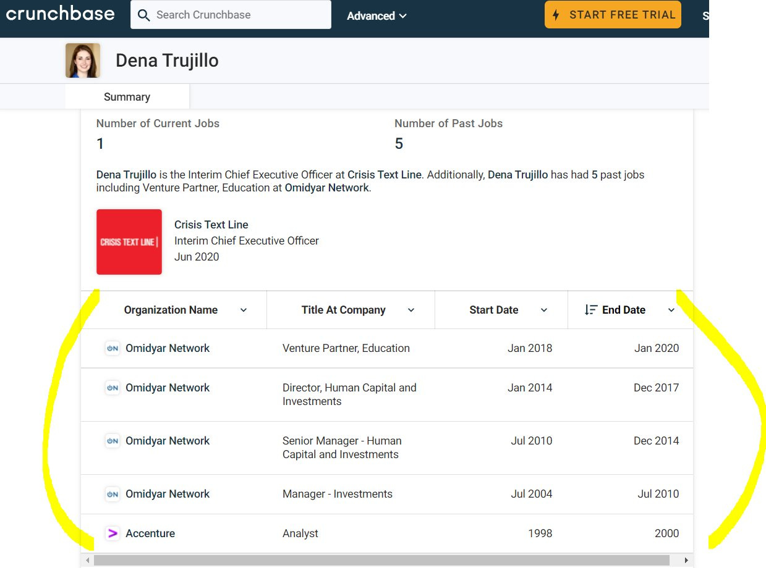The image size is (766, 568).
Task: Select the 'Jul 2004' start date cell
Action: [532, 494]
